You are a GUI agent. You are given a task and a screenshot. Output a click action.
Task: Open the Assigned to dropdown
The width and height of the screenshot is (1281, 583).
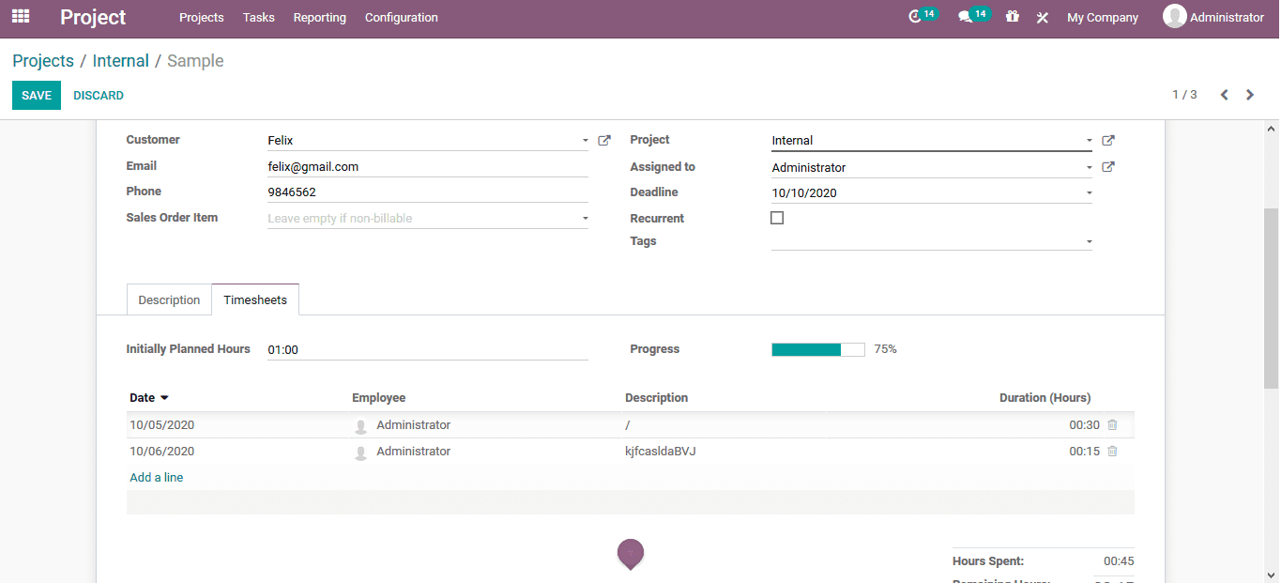coord(1088,166)
